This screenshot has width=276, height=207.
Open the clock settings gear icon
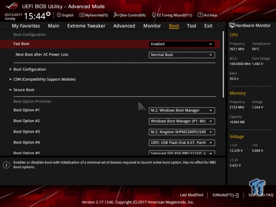tap(48, 14)
